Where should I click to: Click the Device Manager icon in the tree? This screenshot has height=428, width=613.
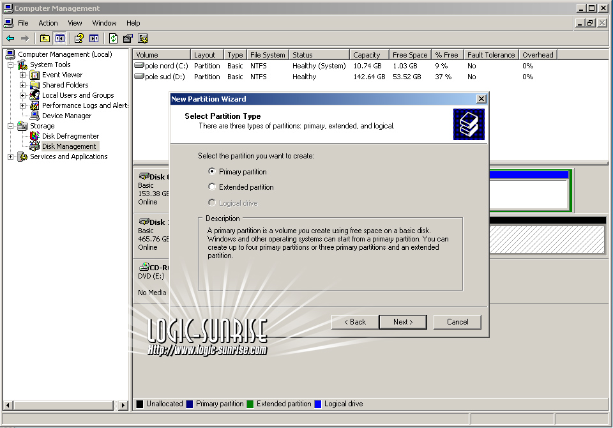[x=34, y=116]
